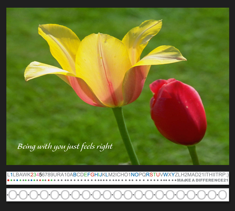Select the black number 5 link
Screen dimensions: 235x211
coord(40,175)
